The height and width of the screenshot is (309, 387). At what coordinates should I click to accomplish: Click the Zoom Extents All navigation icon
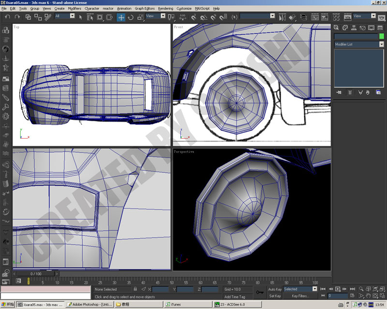382,289
